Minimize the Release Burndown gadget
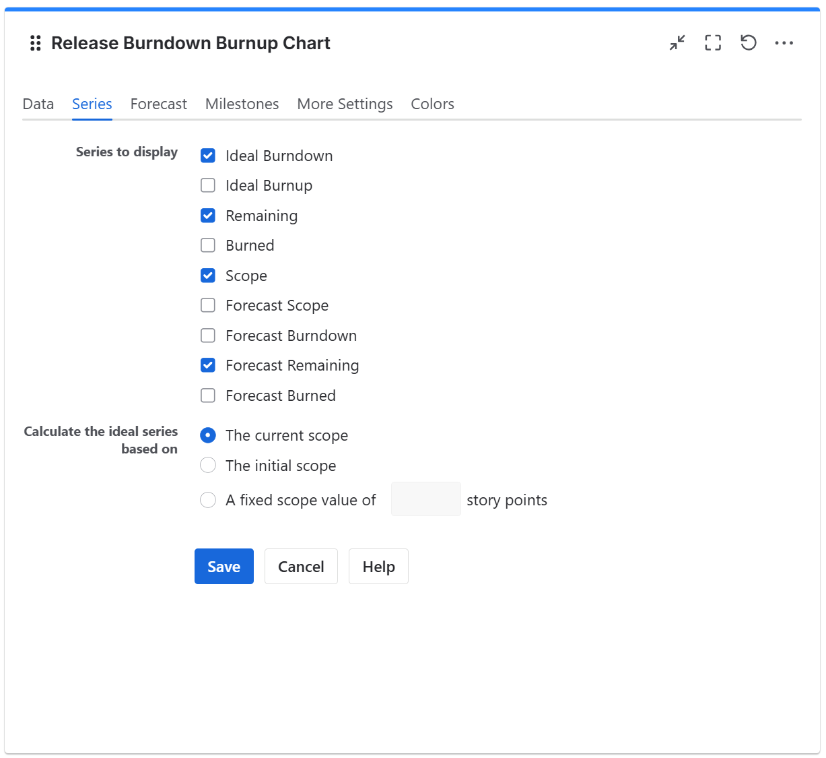The height and width of the screenshot is (758, 826). 677,42
